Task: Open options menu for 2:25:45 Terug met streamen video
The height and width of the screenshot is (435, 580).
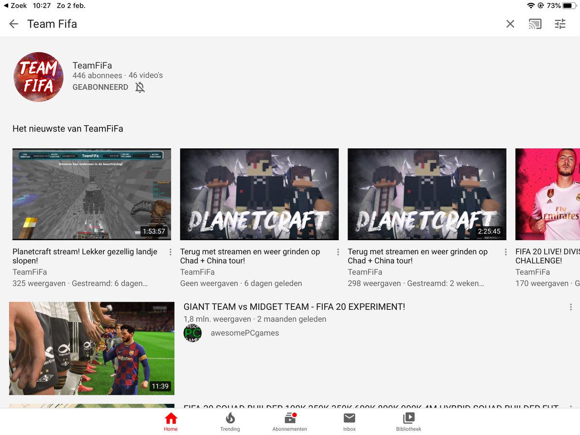Action: click(506, 252)
